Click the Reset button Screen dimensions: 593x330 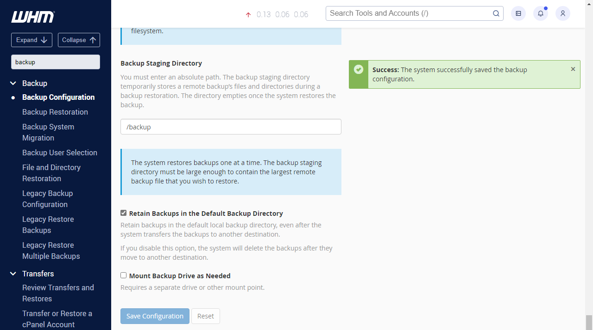205,316
